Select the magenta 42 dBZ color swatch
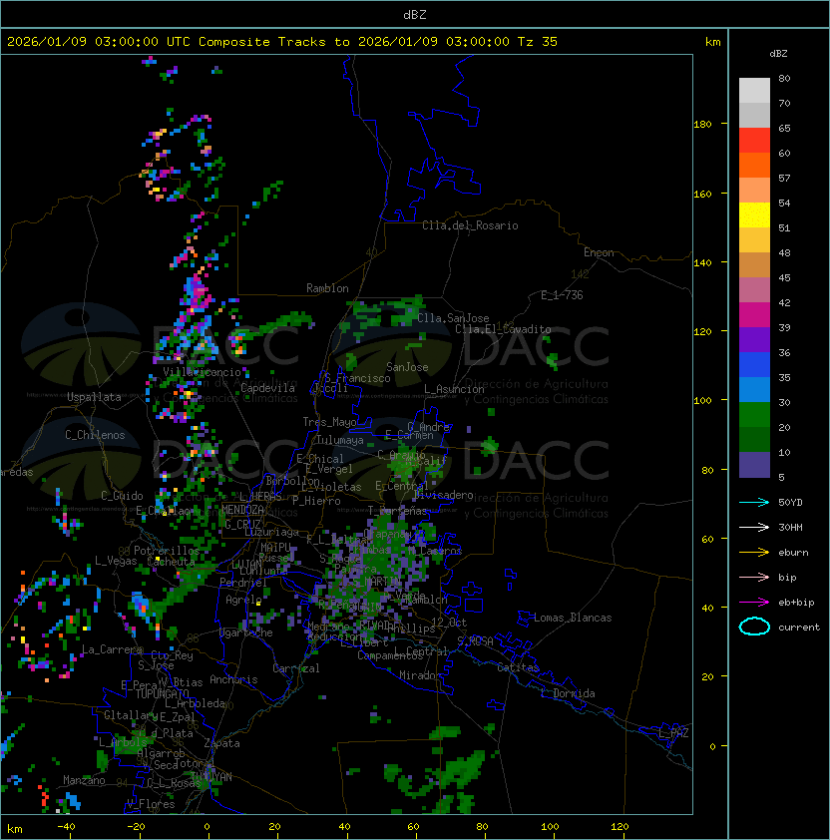 754,315
